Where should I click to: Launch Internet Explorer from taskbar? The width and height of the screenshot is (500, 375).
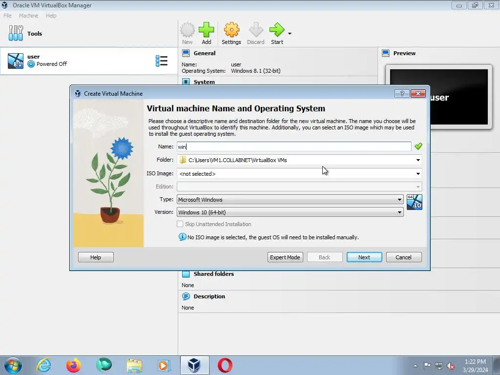pyautogui.click(x=43, y=365)
